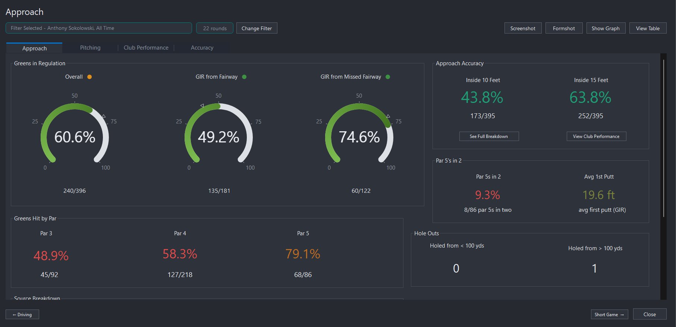Click the Par 3 48.9% value
The image size is (676, 327).
(x=51, y=256)
